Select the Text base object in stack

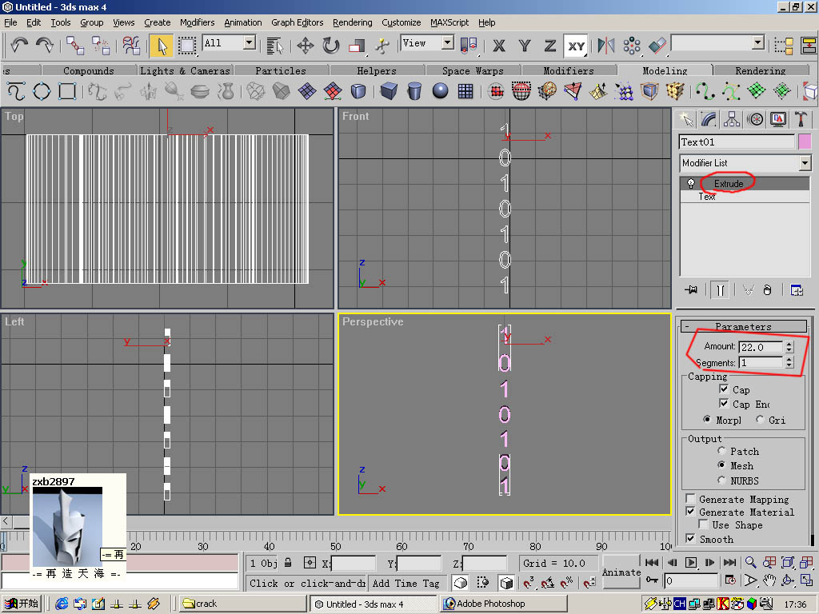(x=707, y=197)
